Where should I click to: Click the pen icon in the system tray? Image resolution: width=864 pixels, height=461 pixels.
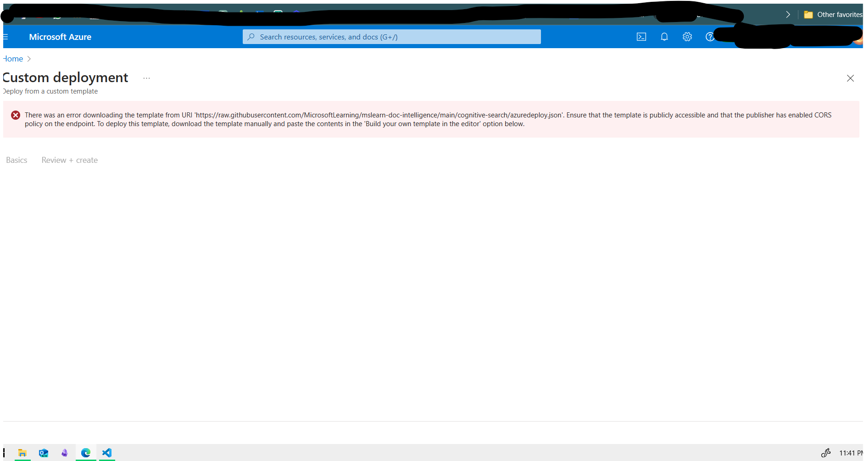pyautogui.click(x=826, y=453)
